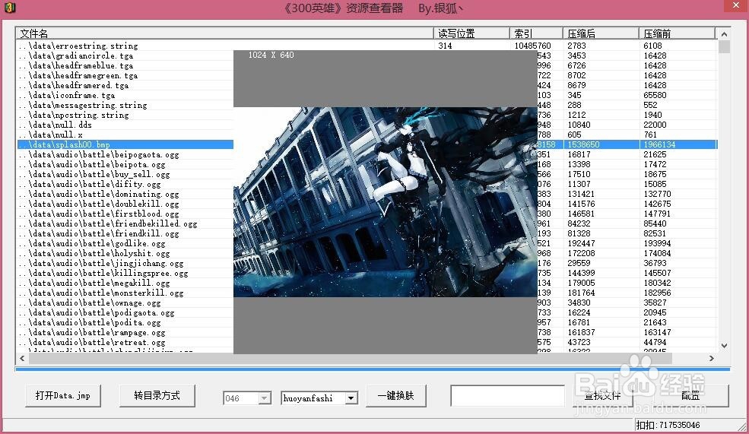Image resolution: width=749 pixels, height=434 pixels.
Task: Select audio\battle\holyshit.ogg row
Action: tap(125, 254)
